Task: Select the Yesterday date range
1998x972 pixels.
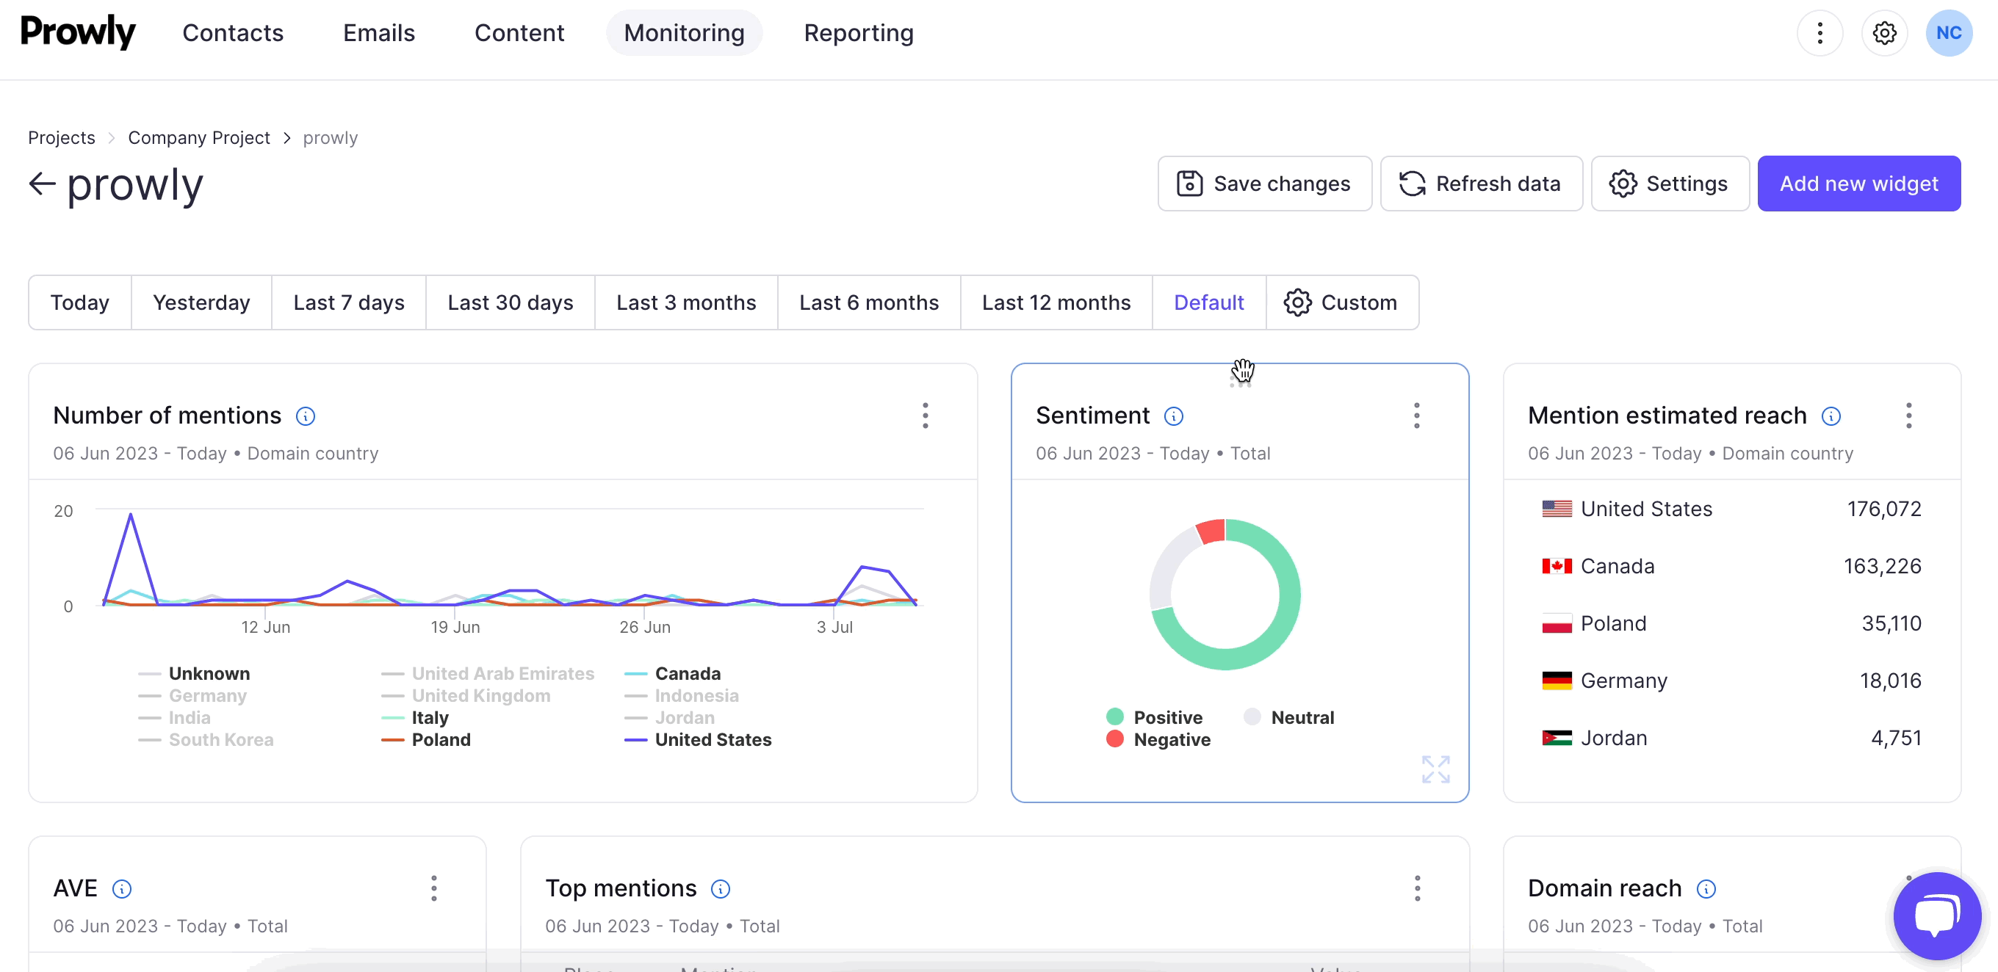Action: pyautogui.click(x=202, y=302)
